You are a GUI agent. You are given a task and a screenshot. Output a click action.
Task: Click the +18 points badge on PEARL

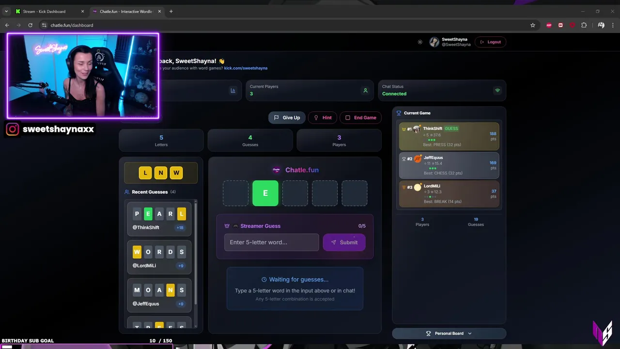click(180, 227)
